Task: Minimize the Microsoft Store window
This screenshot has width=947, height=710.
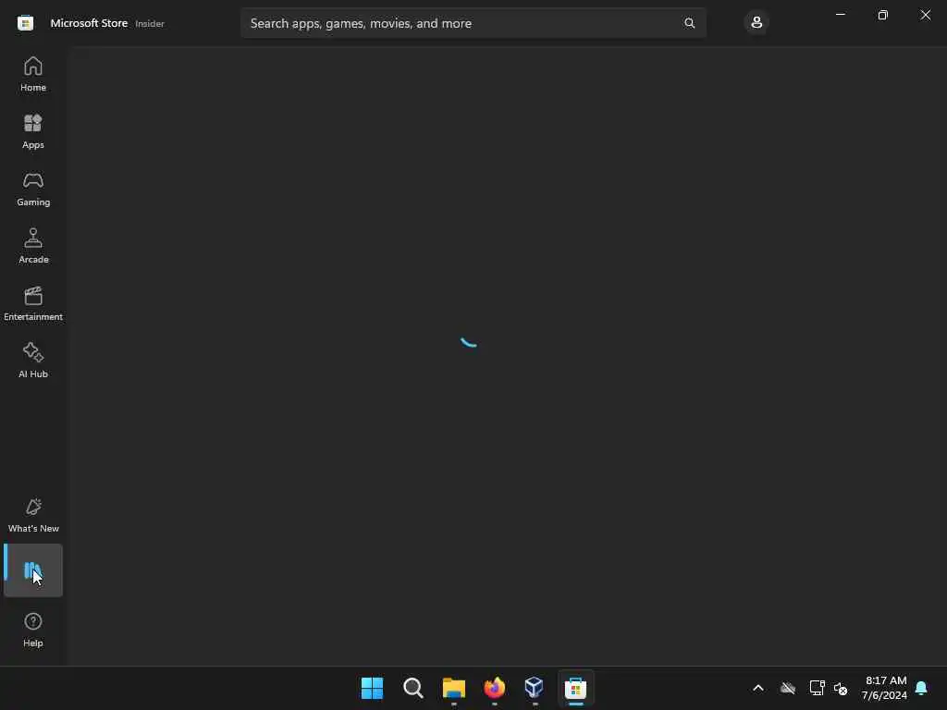Action: [840, 15]
